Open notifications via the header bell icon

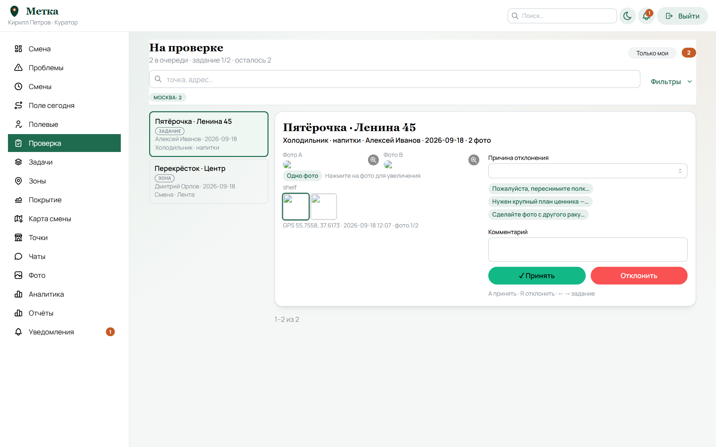click(646, 16)
